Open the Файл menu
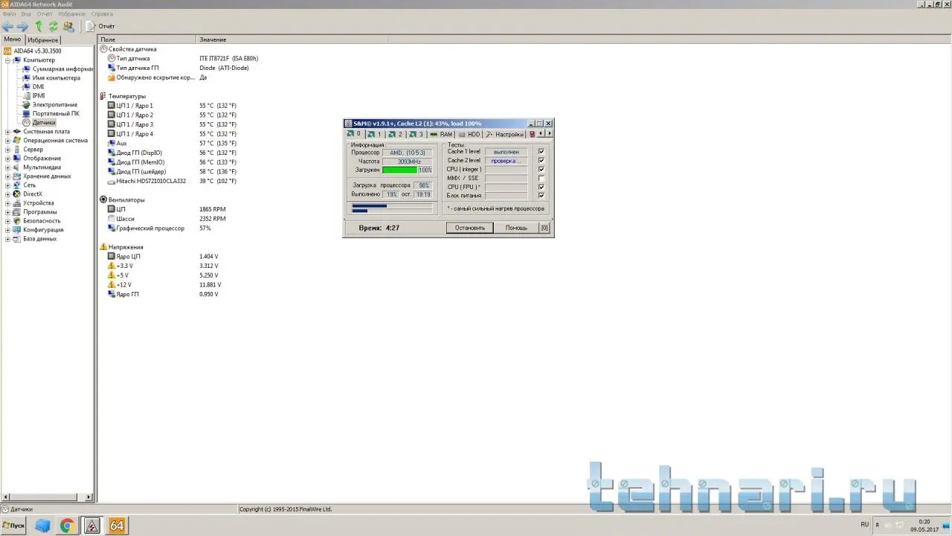Image resolution: width=952 pixels, height=536 pixels. point(9,13)
